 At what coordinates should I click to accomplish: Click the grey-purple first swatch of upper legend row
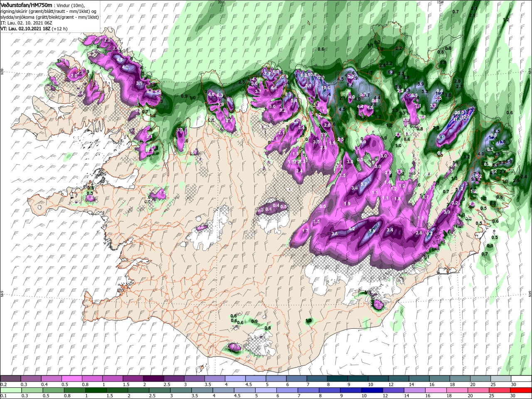pyautogui.click(x=10, y=379)
